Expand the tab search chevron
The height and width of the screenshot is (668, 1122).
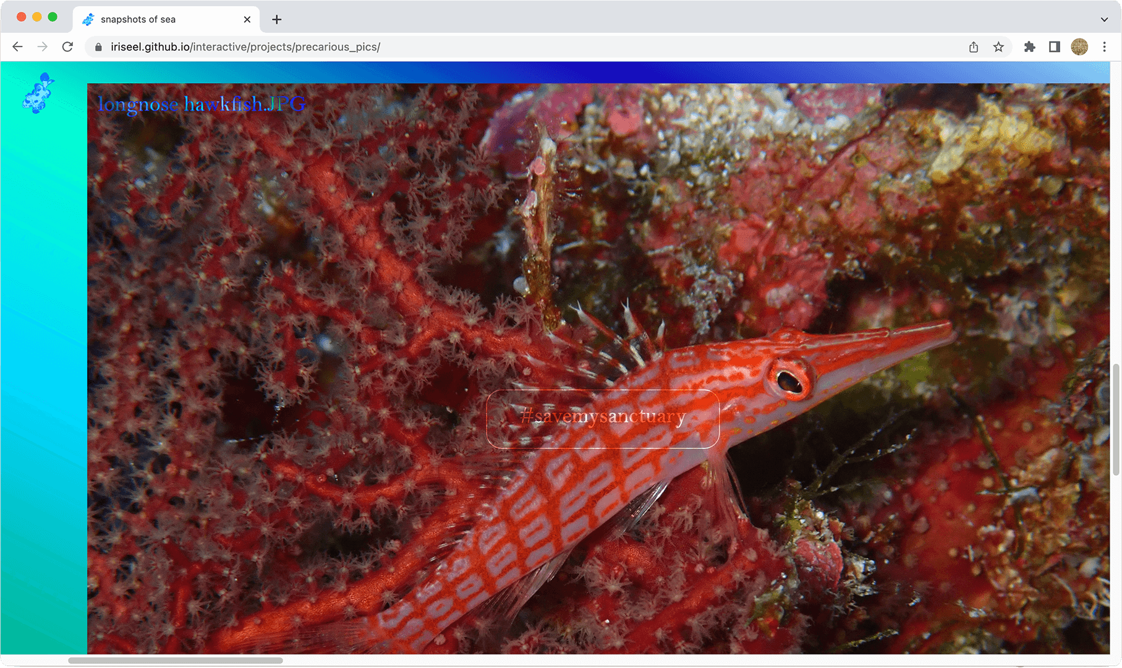1104,19
